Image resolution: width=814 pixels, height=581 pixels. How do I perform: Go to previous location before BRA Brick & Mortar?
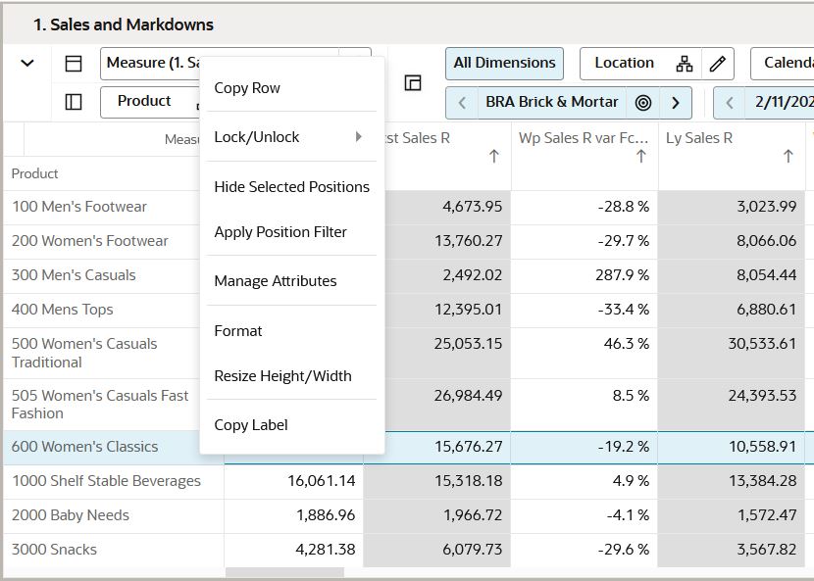pyautogui.click(x=462, y=103)
